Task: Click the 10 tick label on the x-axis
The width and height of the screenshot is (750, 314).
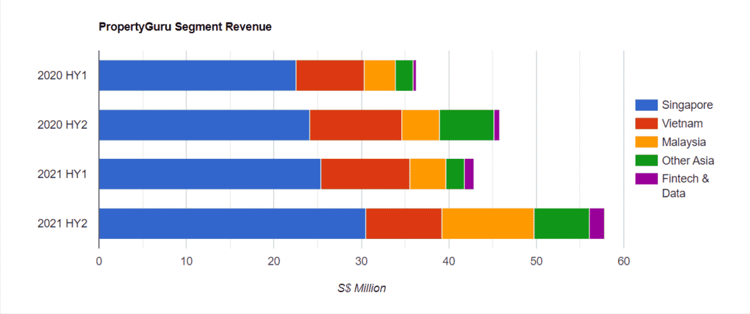Action: 186,261
